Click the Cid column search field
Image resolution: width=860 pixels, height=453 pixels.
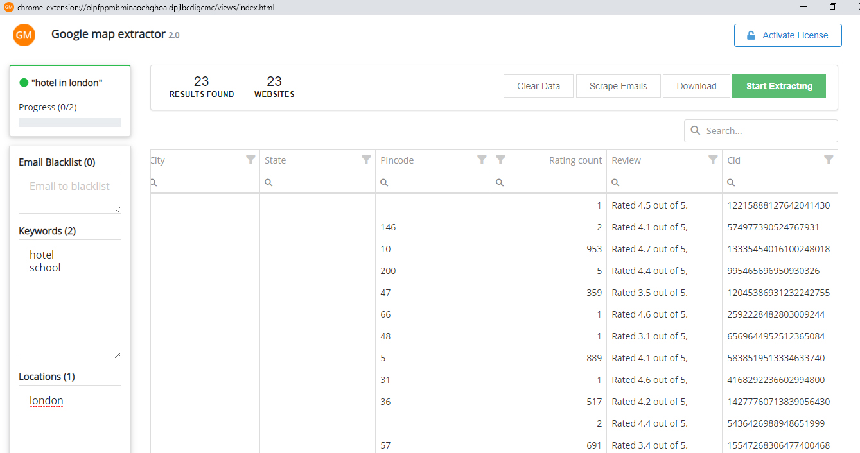coord(780,182)
